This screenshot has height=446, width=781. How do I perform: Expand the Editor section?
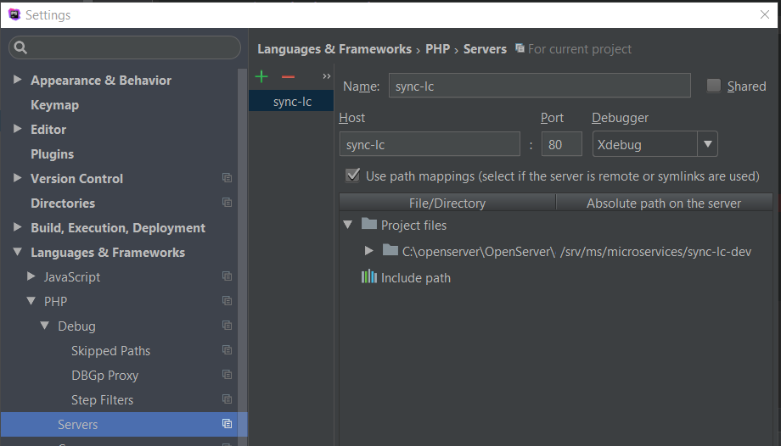[x=18, y=128]
